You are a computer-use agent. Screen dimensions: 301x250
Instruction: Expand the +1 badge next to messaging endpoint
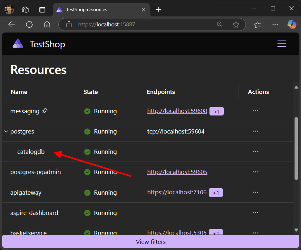point(216,111)
